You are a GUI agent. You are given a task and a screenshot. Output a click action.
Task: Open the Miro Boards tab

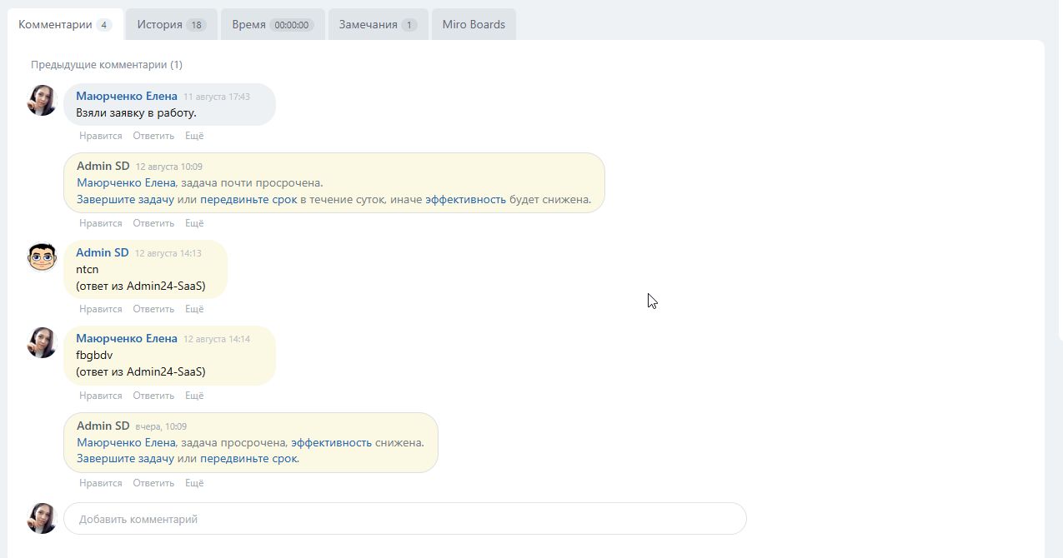pos(474,24)
